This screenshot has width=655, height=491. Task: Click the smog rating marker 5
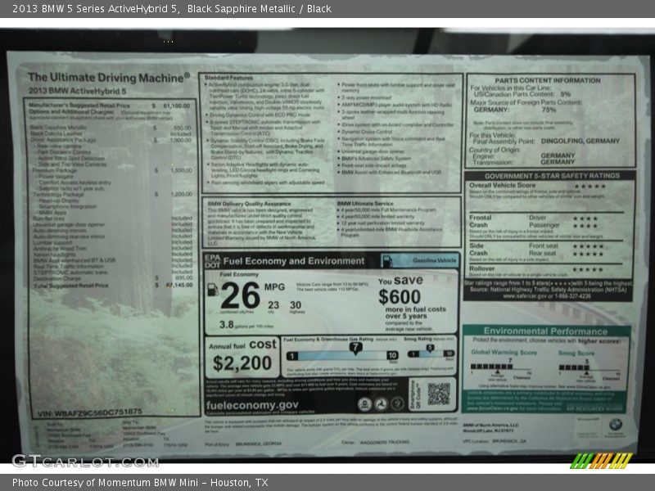pos(430,348)
